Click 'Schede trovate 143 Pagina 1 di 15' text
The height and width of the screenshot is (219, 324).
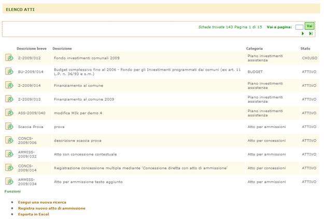tap(230, 27)
